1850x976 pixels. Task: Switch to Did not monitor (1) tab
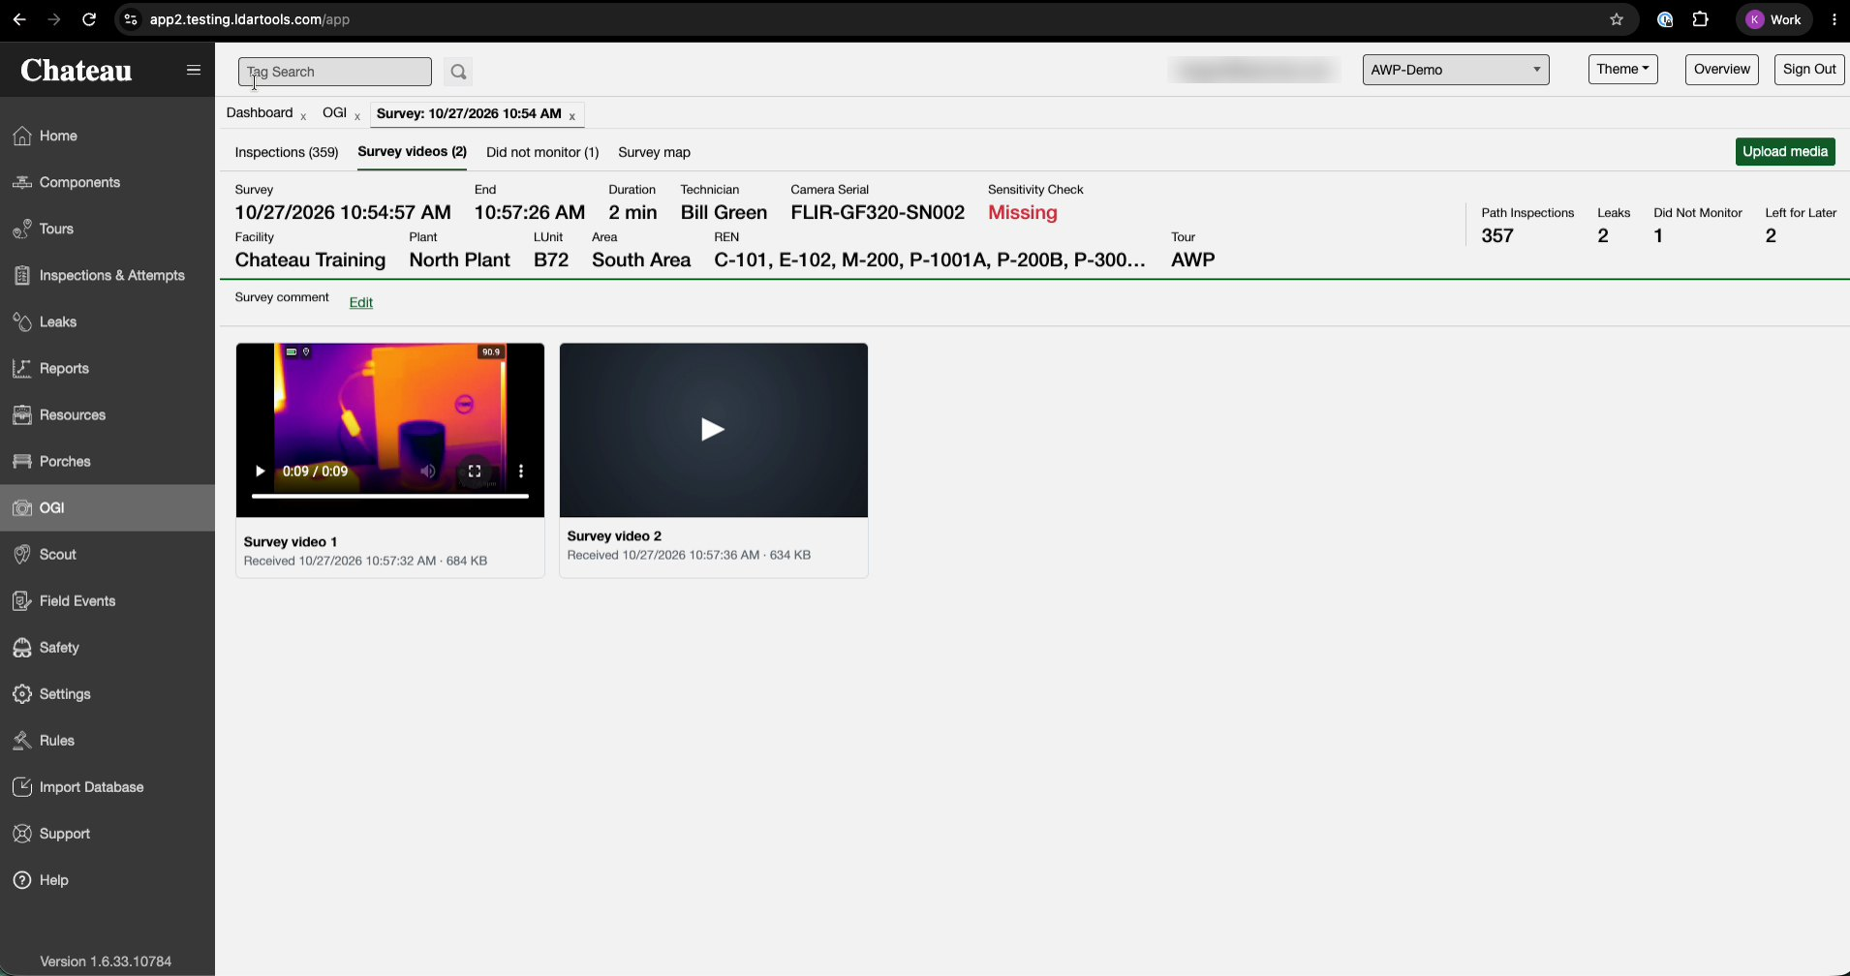tap(542, 152)
